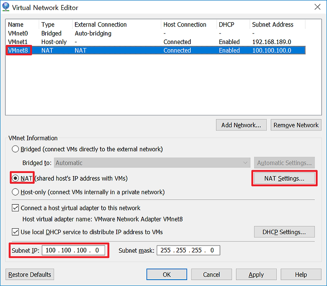The width and height of the screenshot is (327, 286).
Task: Open the Bridged to Automatic dropdown
Action: click(152, 163)
